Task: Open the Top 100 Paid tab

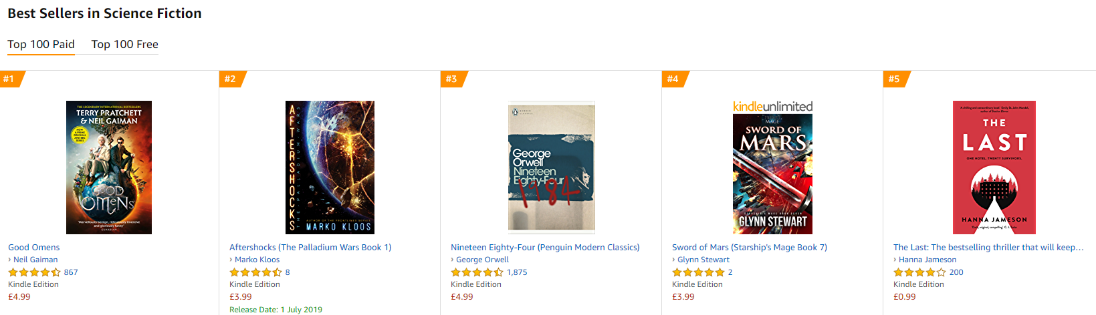Action: point(41,44)
